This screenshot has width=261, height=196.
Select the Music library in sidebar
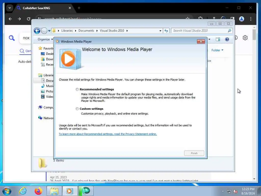point(47,86)
